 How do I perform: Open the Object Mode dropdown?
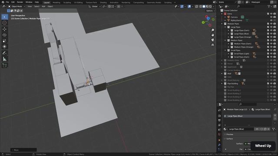coord(17,6)
